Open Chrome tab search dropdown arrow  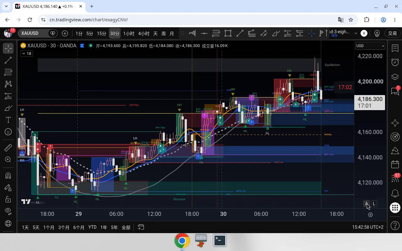[6, 6]
